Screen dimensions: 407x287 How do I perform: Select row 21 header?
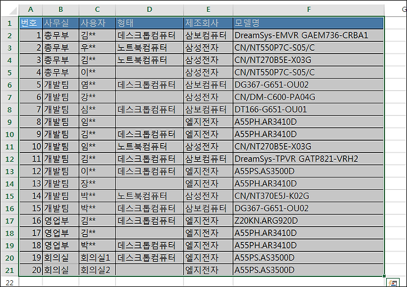10,270
